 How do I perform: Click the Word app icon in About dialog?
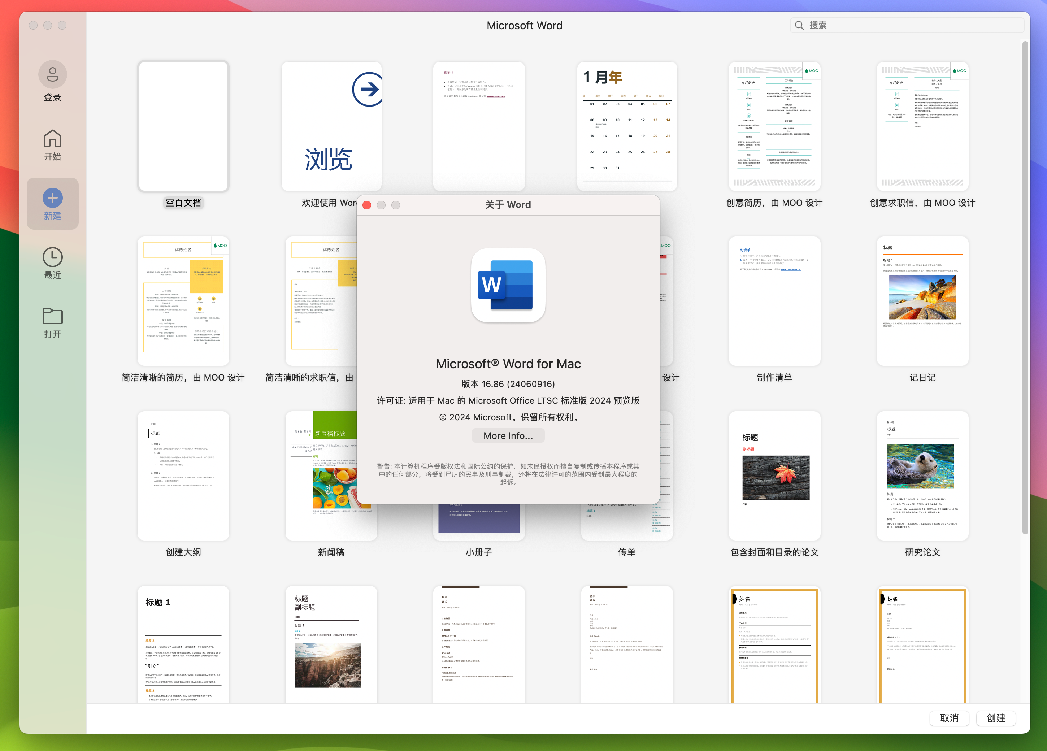point(508,285)
